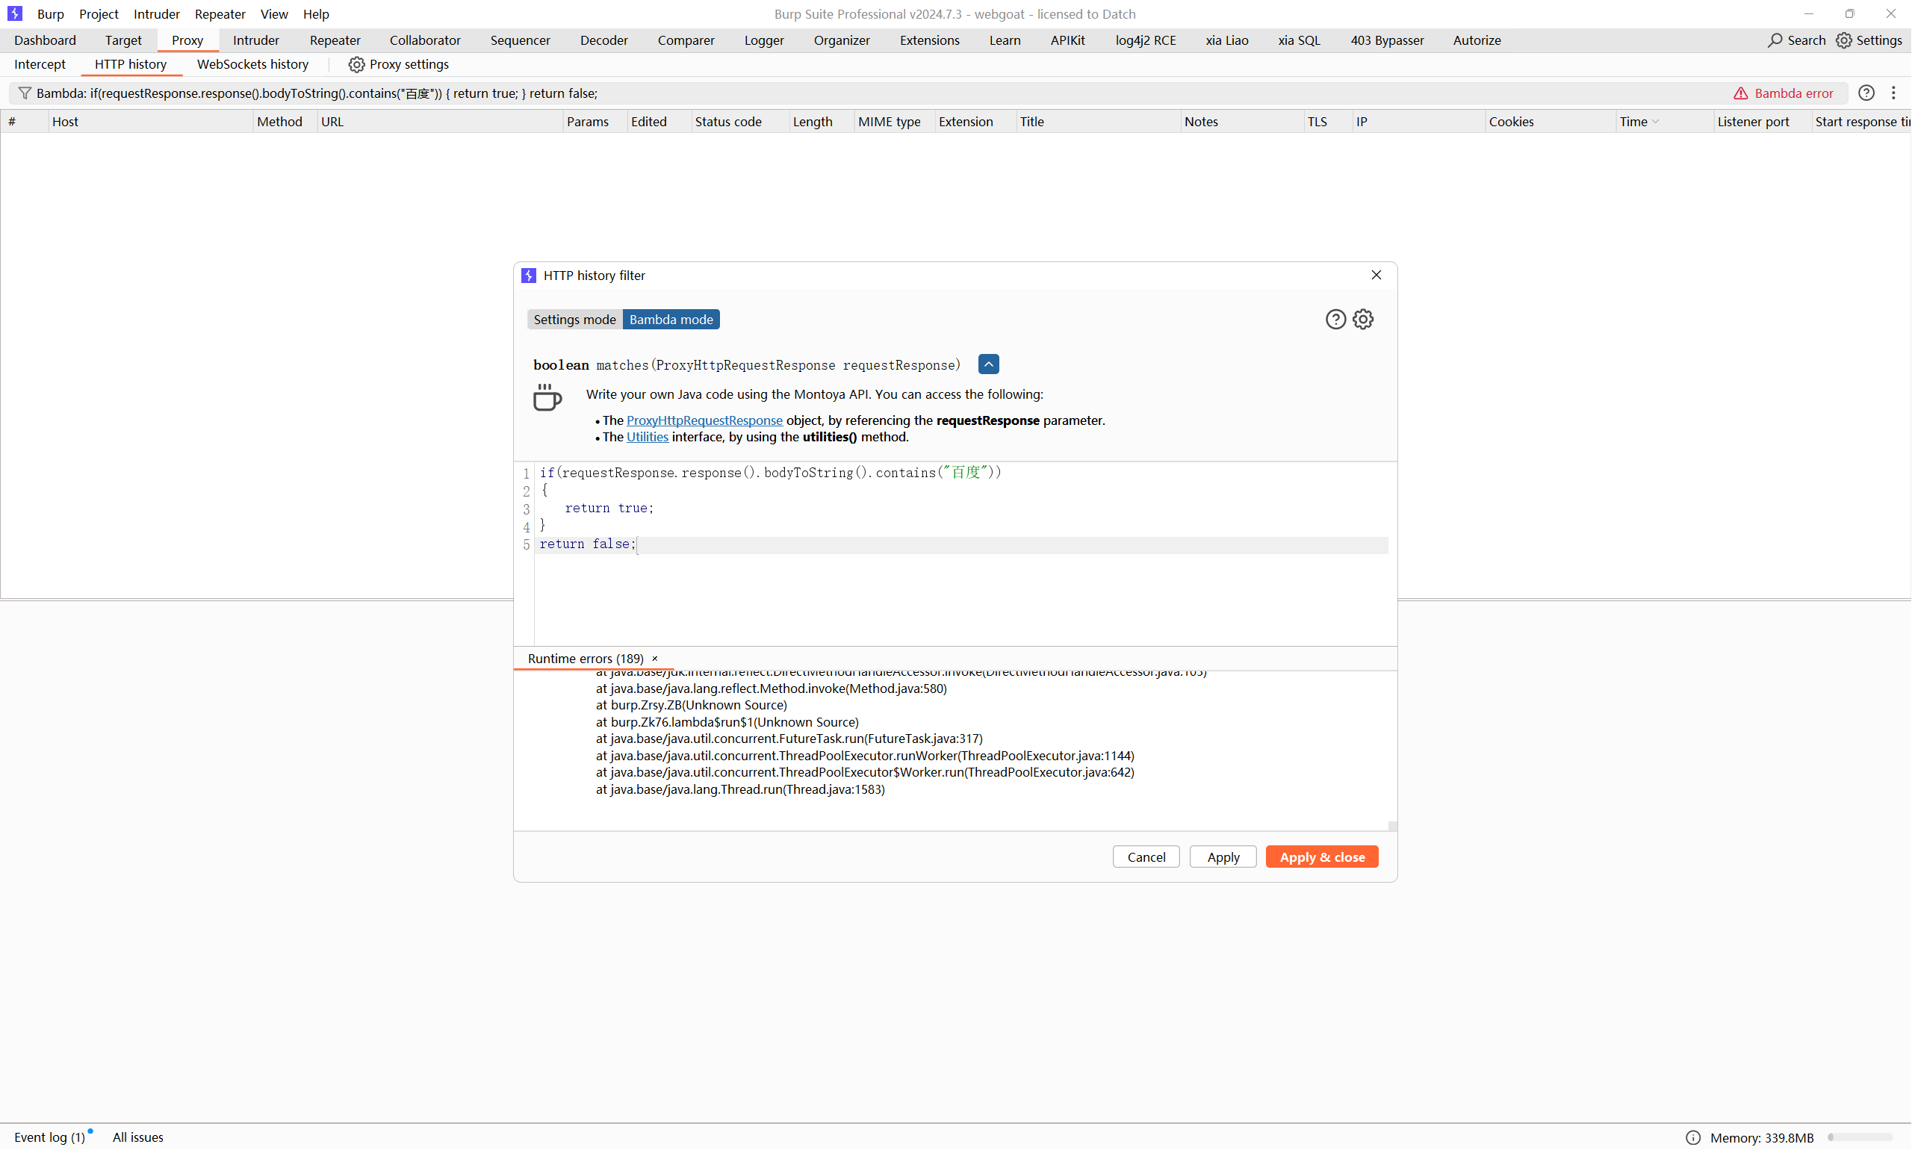The height and width of the screenshot is (1150, 1912).
Task: Close the HTTP history filter dialog
Action: [x=1376, y=275]
